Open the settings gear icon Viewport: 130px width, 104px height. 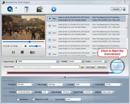coord(54,9)
